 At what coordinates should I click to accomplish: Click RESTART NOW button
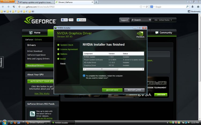[112, 90]
